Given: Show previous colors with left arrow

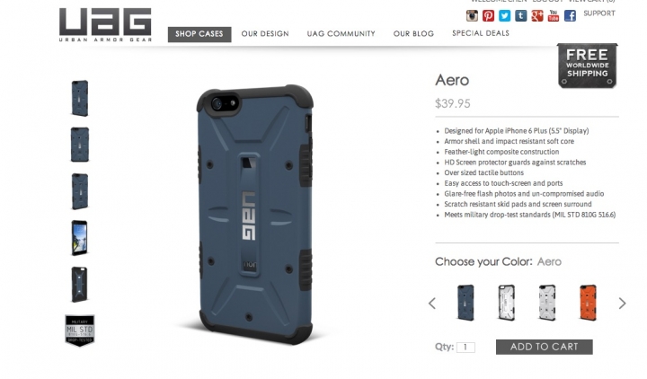Looking at the screenshot, I should 432,304.
